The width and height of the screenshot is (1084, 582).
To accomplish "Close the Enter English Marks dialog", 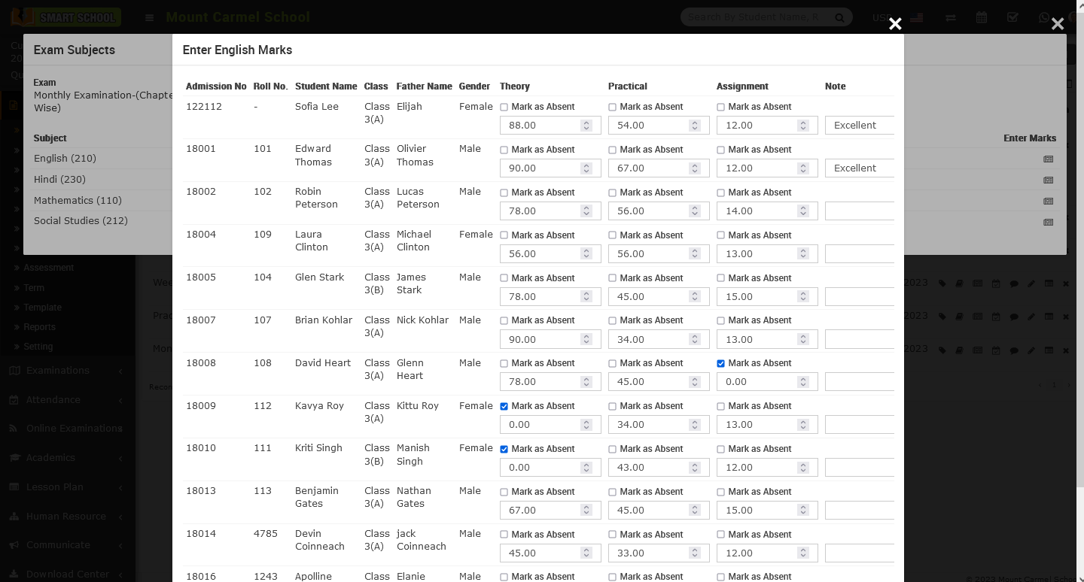I will coord(895,24).
